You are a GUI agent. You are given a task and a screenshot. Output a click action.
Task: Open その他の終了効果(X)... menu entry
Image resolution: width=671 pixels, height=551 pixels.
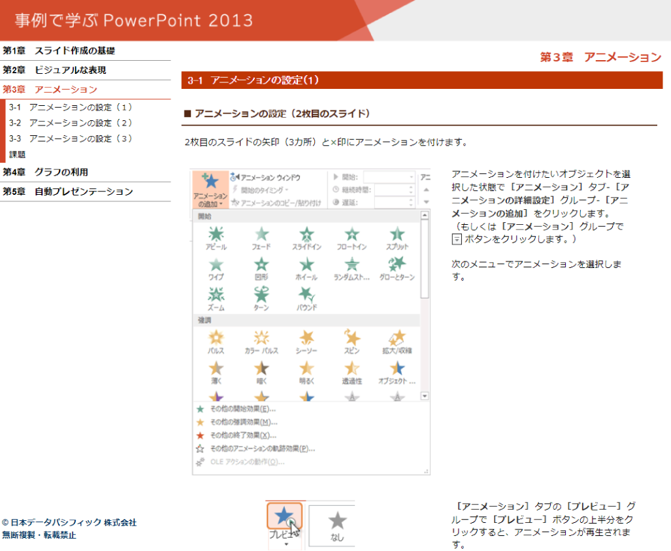coord(243,435)
